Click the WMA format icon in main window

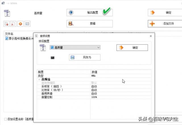pos(7,13)
